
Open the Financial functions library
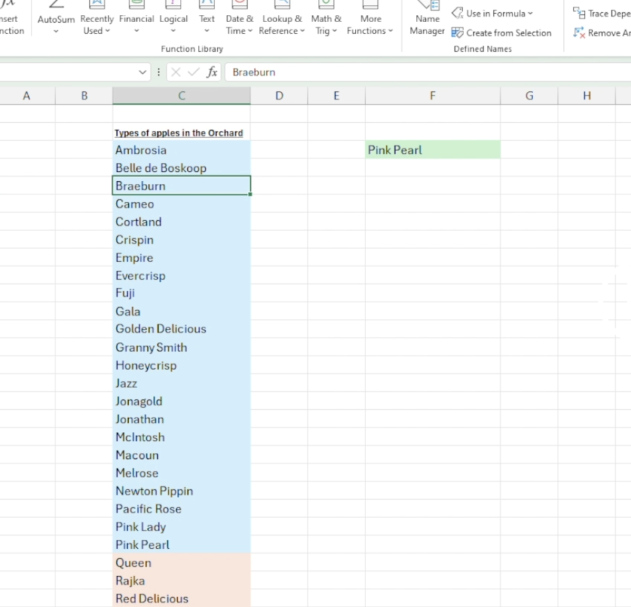pos(136,19)
